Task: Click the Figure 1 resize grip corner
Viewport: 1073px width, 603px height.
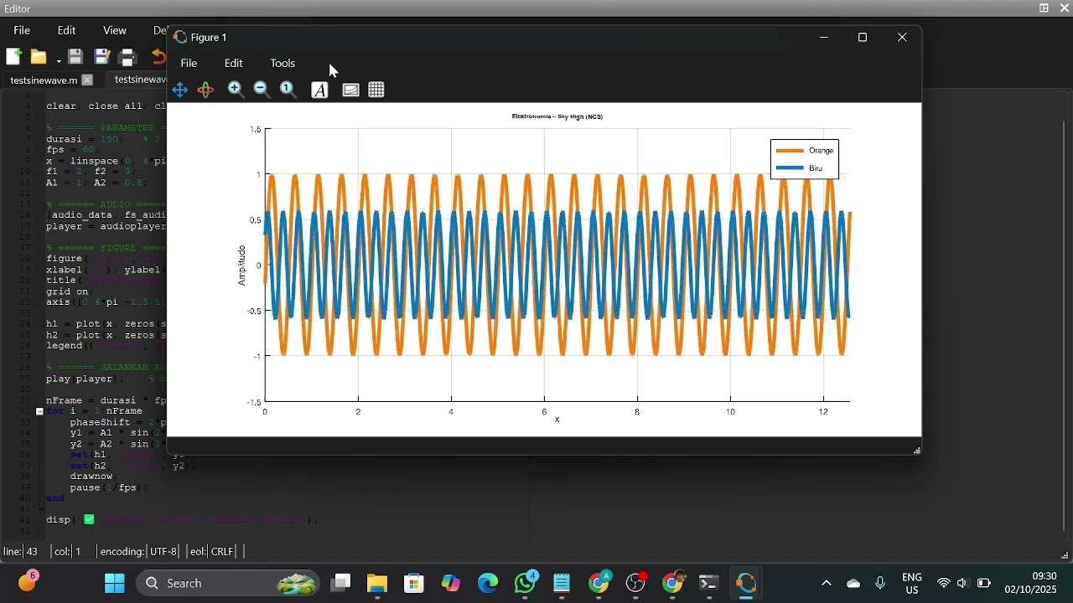Action: pos(917,451)
